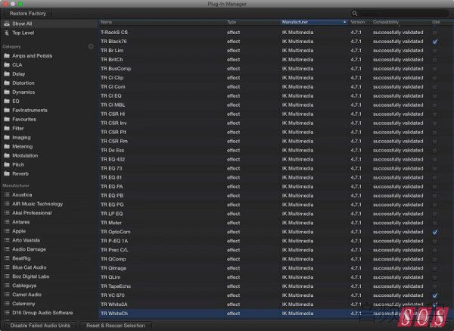454x331 pixels.
Task: Open the D16 Group Audio Software manufacturer
Action: (42, 313)
